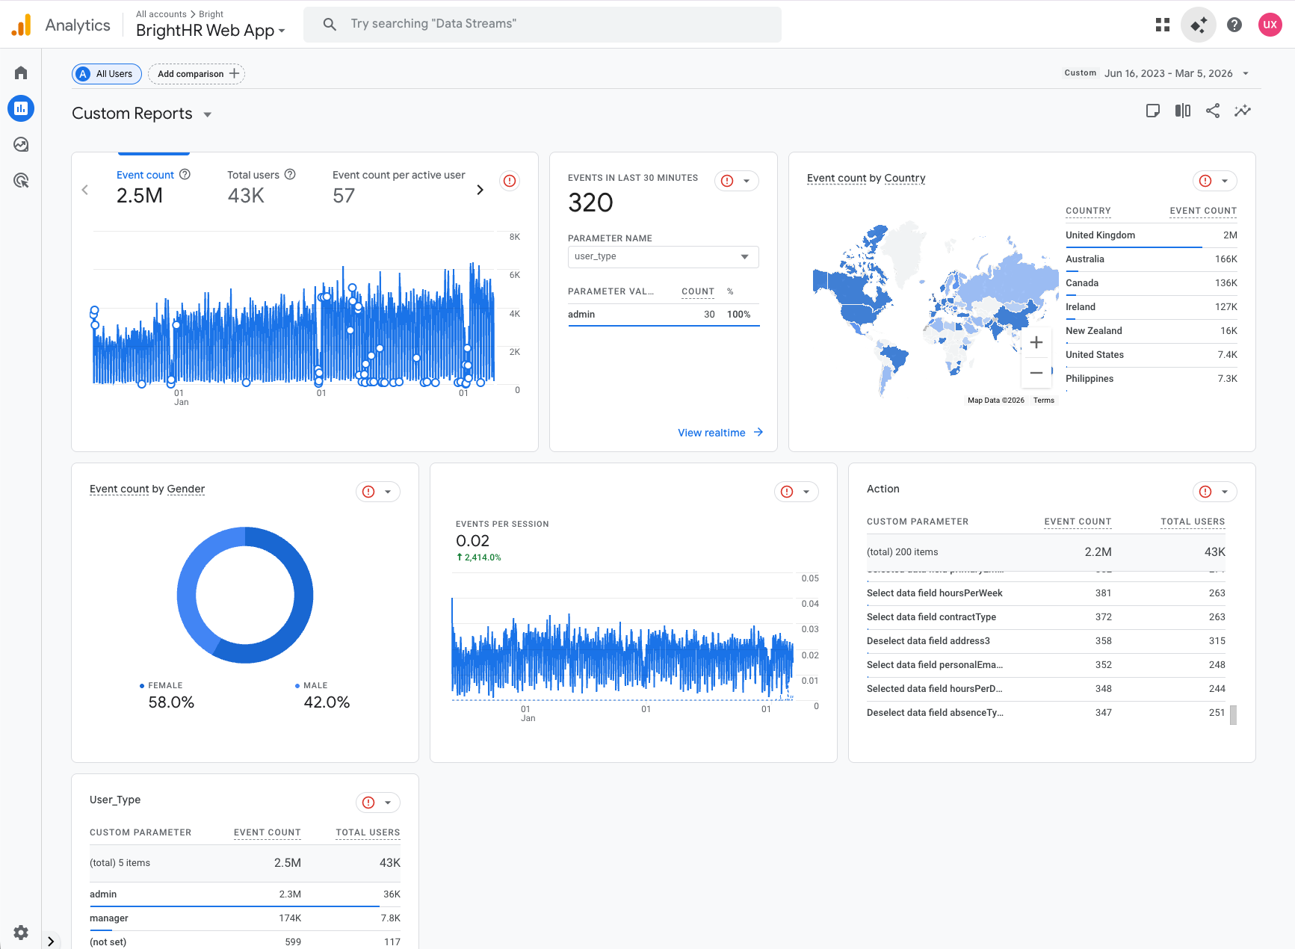The height and width of the screenshot is (949, 1295).
Task: Click the search field "Data Streams"
Action: (x=543, y=24)
